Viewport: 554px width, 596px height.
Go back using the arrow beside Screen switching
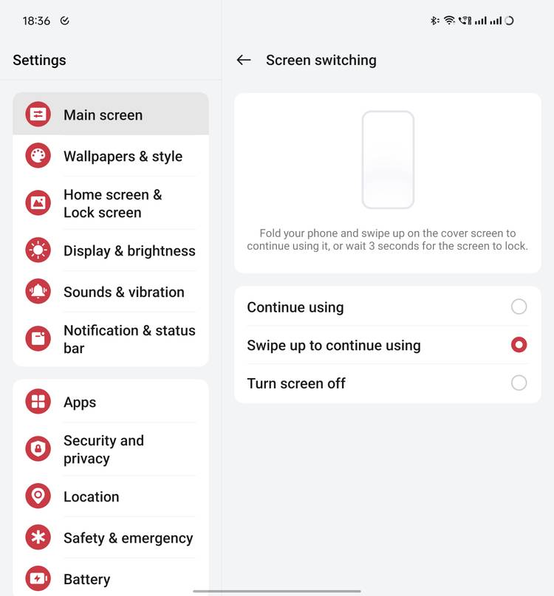[x=244, y=60]
